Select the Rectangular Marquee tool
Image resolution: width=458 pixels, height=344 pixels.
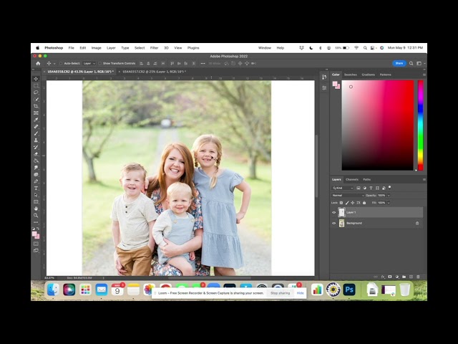pos(36,86)
